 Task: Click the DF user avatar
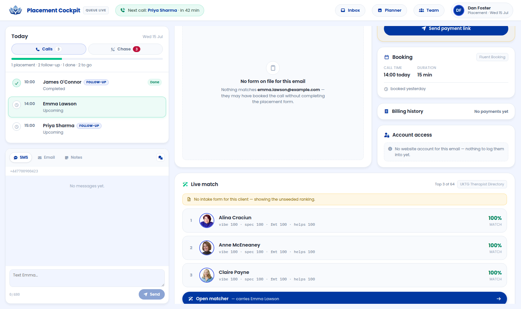pos(458,10)
